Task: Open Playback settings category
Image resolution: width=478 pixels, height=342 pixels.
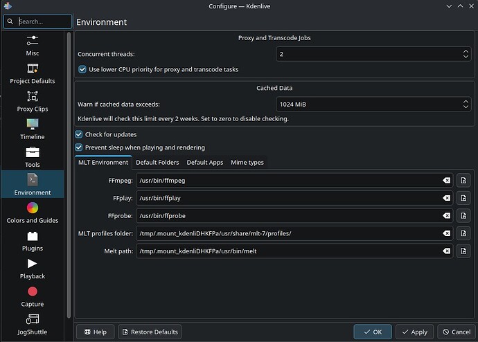Action: (x=33, y=269)
